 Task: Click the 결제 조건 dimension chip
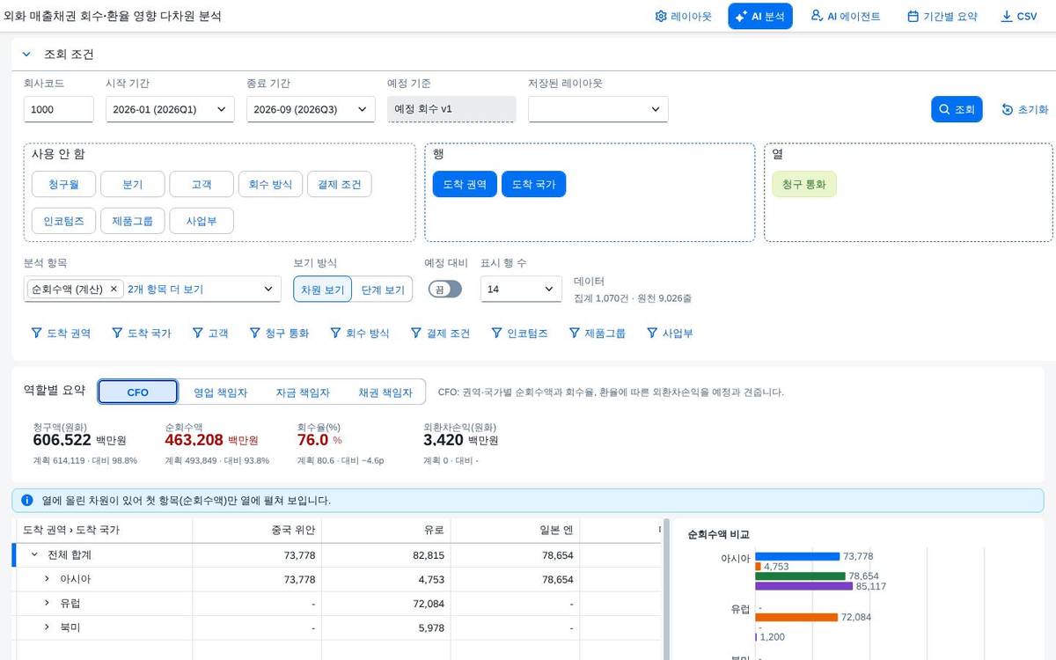339,185
